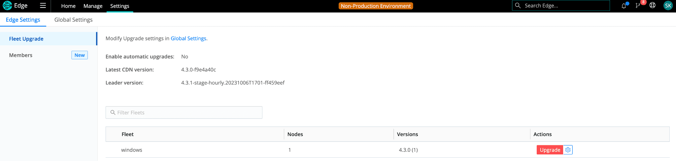The image size is (676, 161).
Task: Follow the Global Settings link
Action: click(188, 38)
